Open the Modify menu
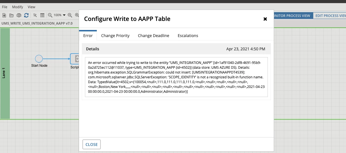 [17, 7]
